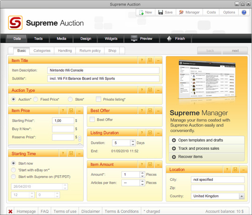Click the red X icon in the footer

pyautogui.click(x=10, y=211)
